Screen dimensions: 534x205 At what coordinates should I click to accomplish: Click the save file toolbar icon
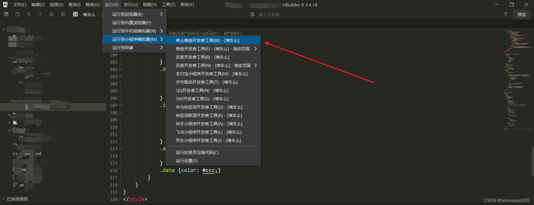18,14
